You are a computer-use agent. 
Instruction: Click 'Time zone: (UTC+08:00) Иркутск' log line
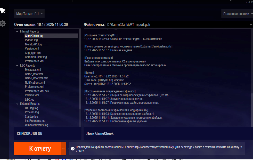[x=104, y=80]
